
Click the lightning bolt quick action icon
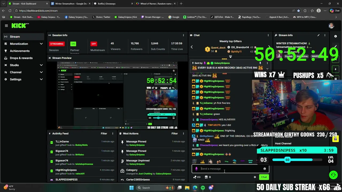(x=336, y=69)
